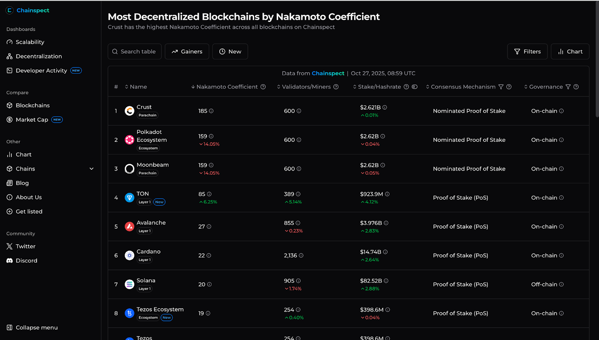The height and width of the screenshot is (340, 599).
Task: Open info icon beside Cardano's 2,136 validators
Action: (301, 255)
